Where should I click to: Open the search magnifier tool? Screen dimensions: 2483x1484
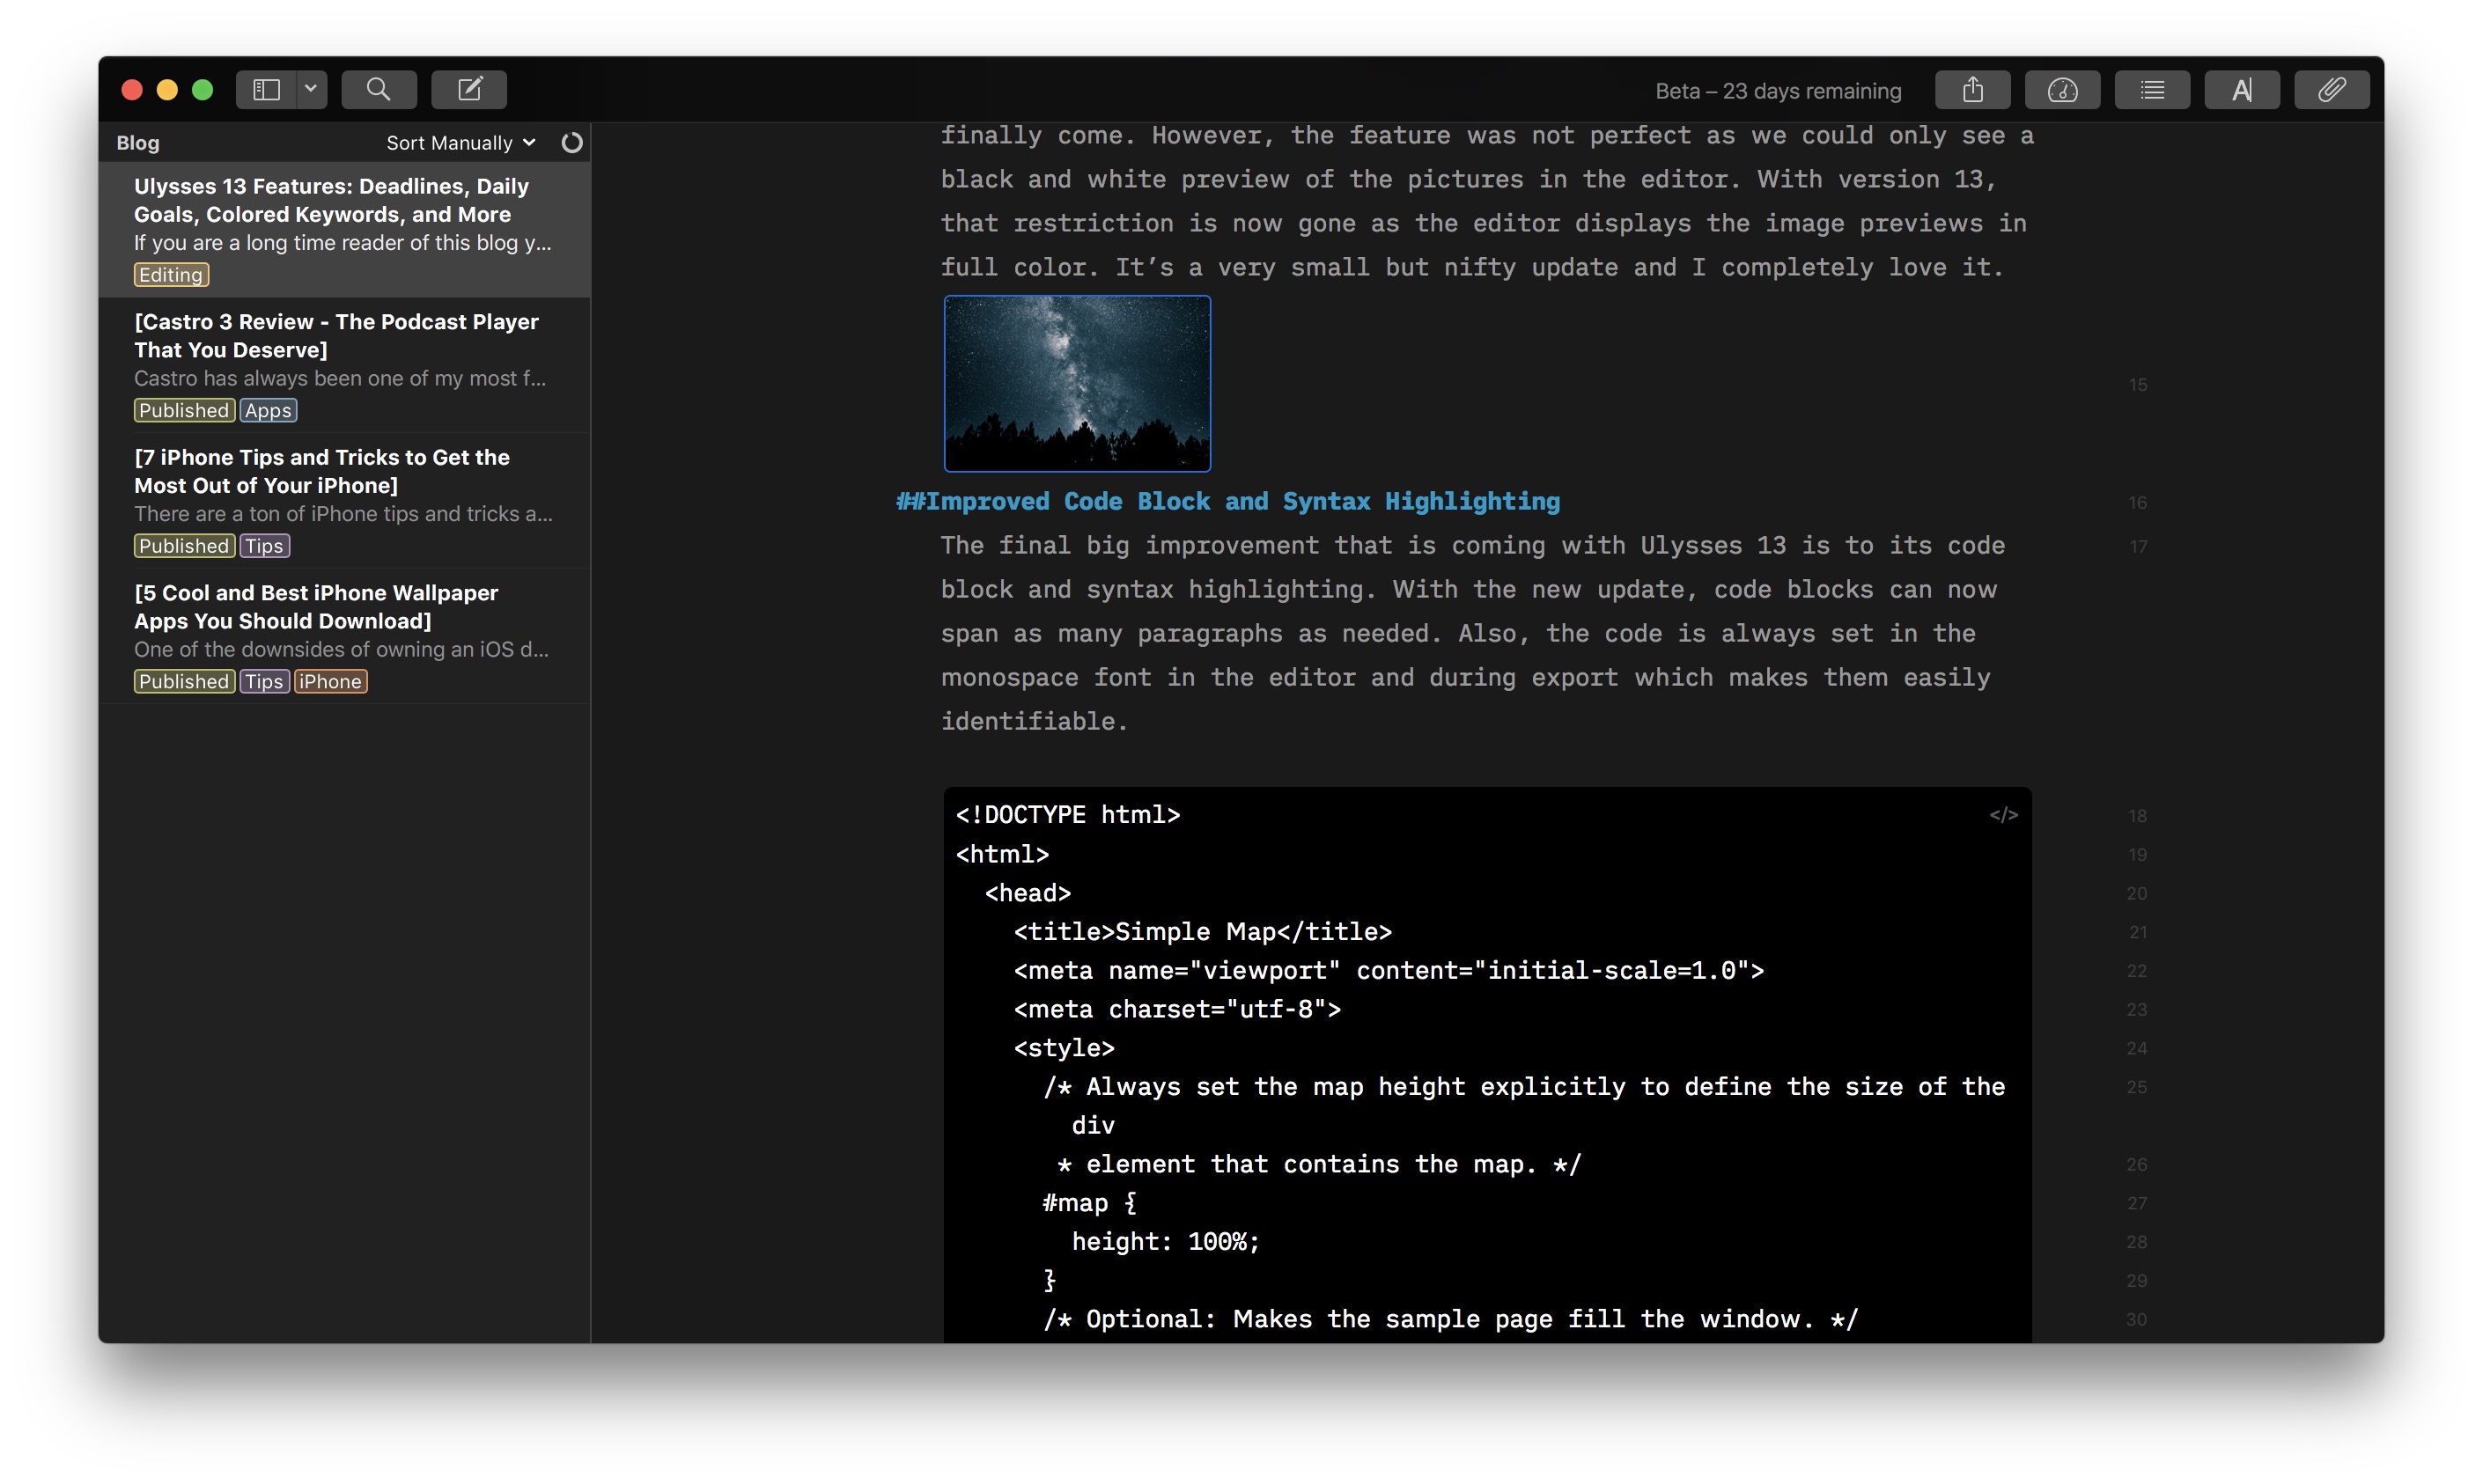pyautogui.click(x=378, y=90)
